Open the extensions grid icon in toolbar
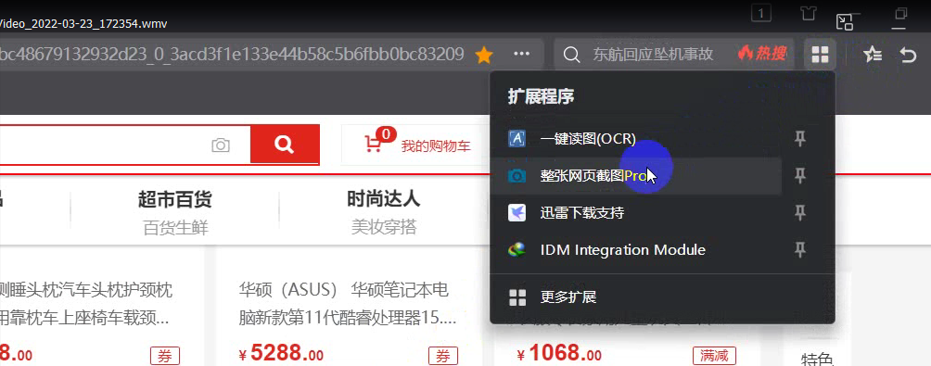 coord(820,56)
